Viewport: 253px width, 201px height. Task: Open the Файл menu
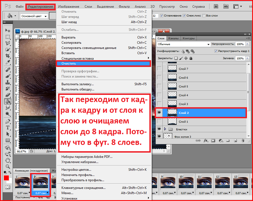point(20,7)
